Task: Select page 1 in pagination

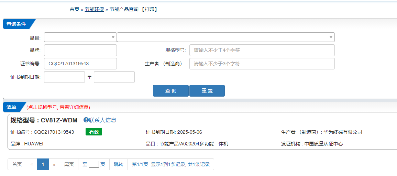Action: [x=43, y=164]
